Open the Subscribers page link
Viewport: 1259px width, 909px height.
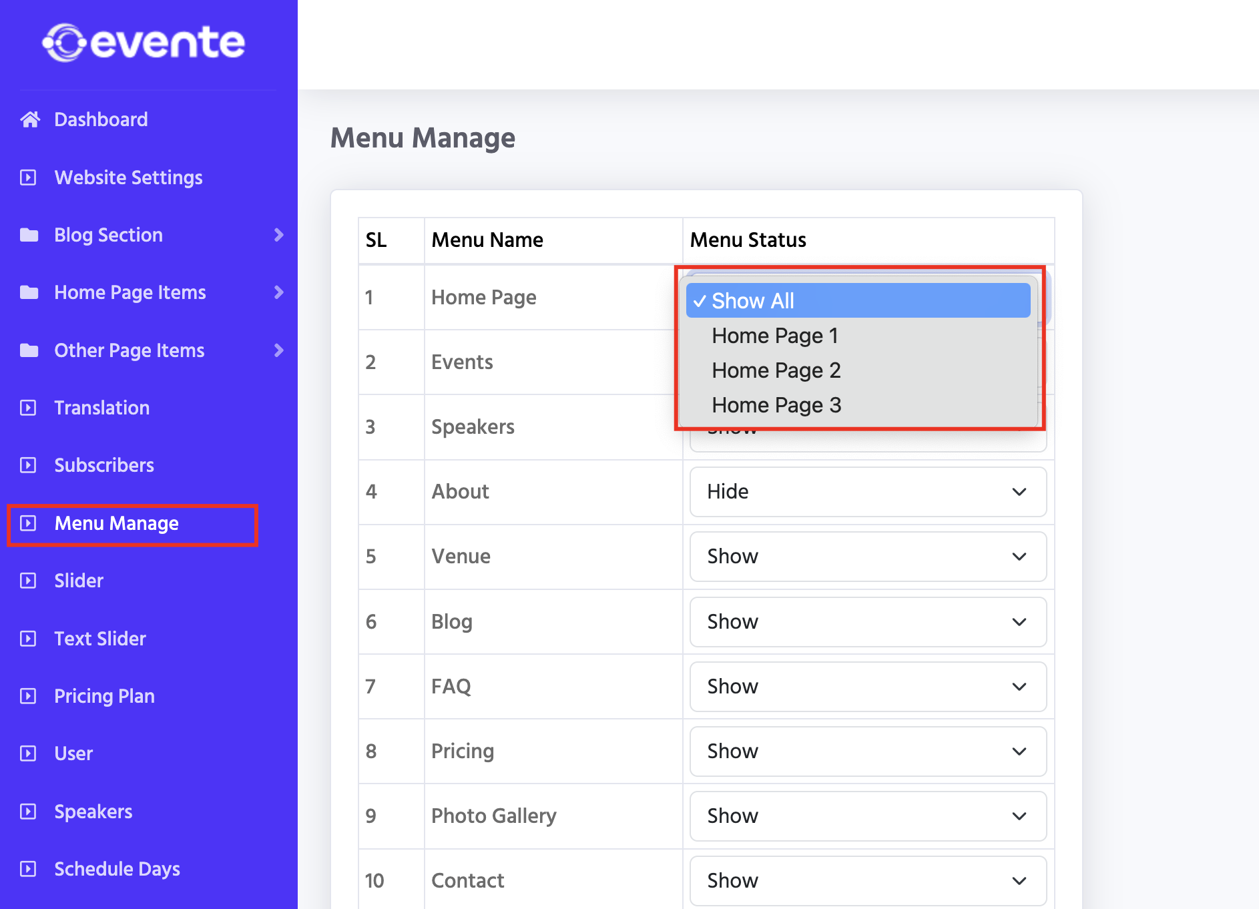click(x=104, y=465)
